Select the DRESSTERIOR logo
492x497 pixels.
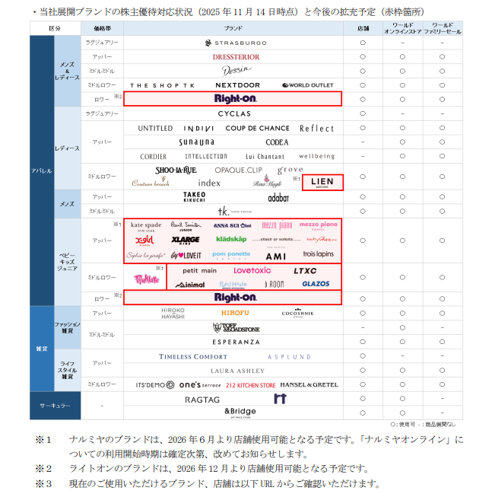[236, 56]
